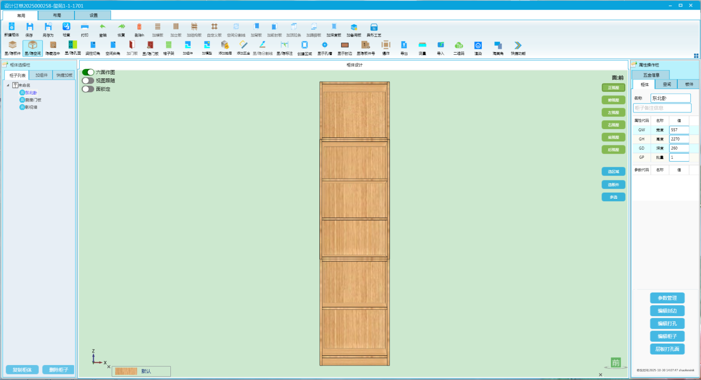Screen dimensions: 701x380
Task: Enable the 视图跟随 toggle switch
Action: tap(88, 81)
